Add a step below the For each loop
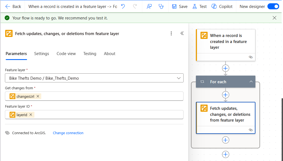 click(x=226, y=154)
